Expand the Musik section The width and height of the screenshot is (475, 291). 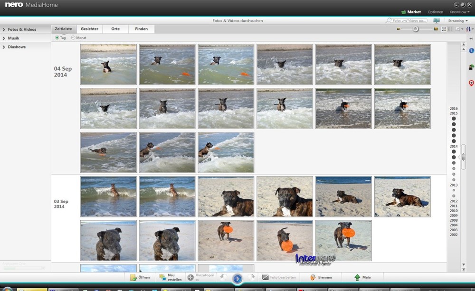click(x=14, y=38)
